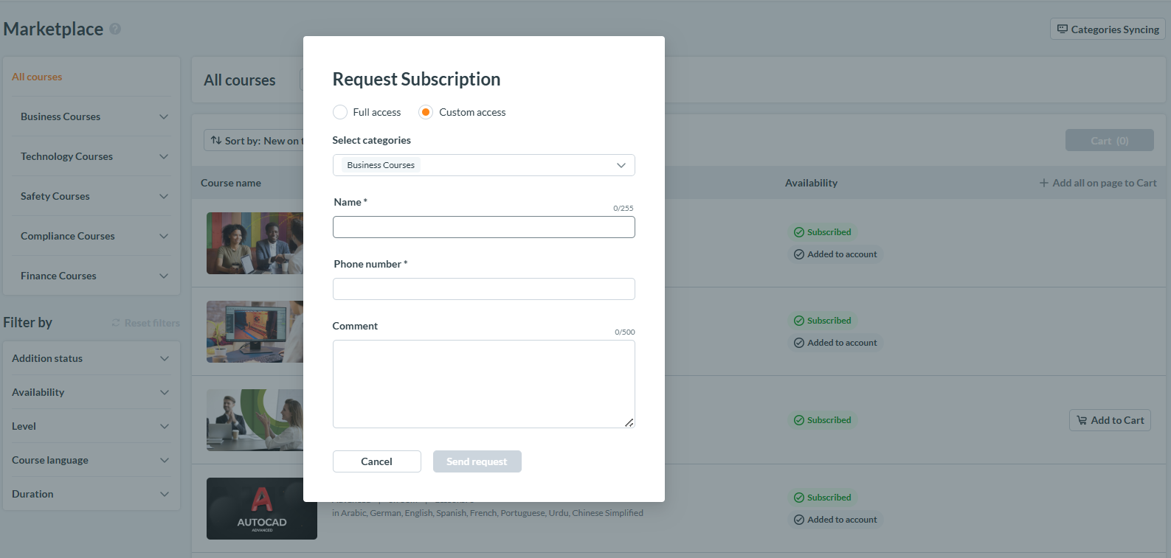The height and width of the screenshot is (558, 1171).
Task: Click the AutoCAD course languages text
Action: tap(488, 513)
